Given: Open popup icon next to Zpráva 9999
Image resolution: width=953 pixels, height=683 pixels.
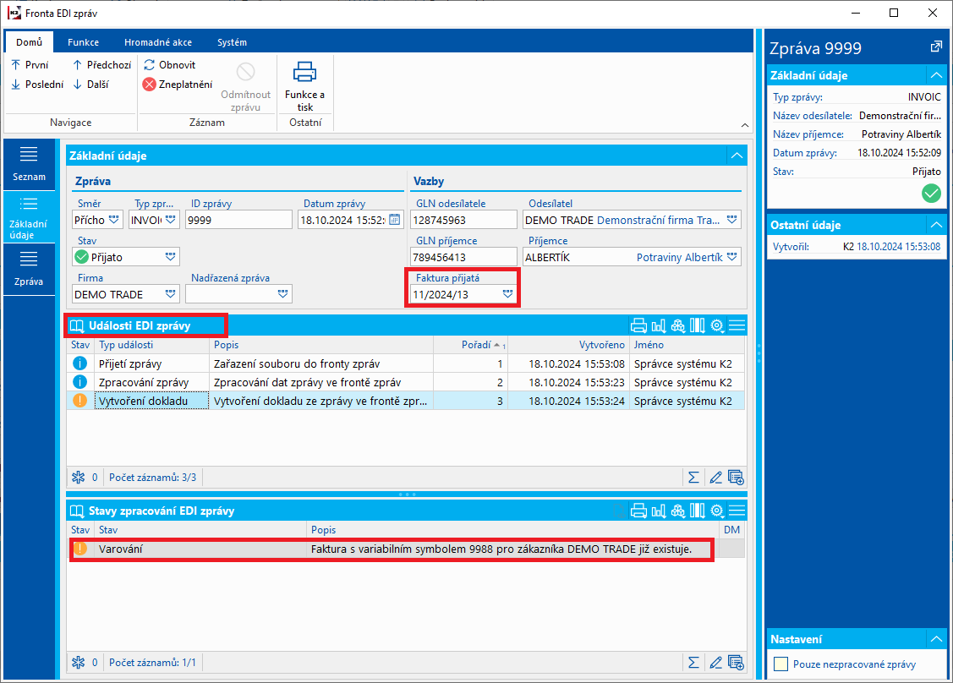Looking at the screenshot, I should 936,46.
